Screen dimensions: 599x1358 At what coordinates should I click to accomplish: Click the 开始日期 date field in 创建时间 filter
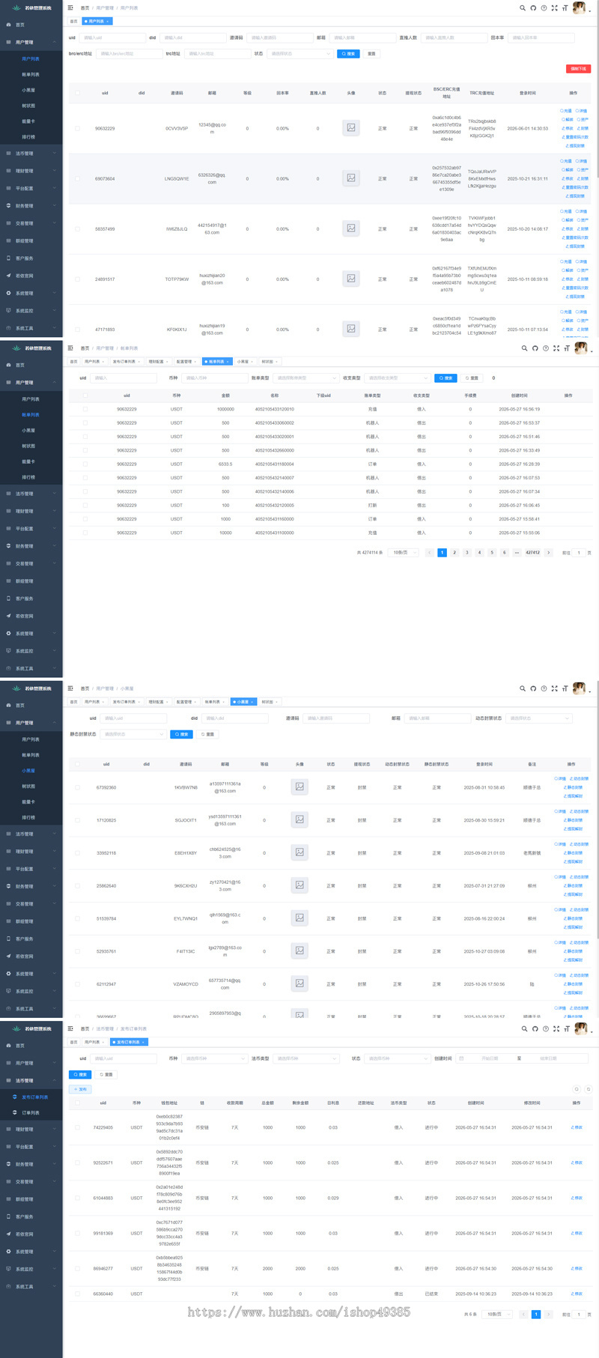pyautogui.click(x=490, y=1058)
